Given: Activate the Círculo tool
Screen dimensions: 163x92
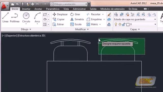Looking at the screenshot, I should (x=26, y=17).
